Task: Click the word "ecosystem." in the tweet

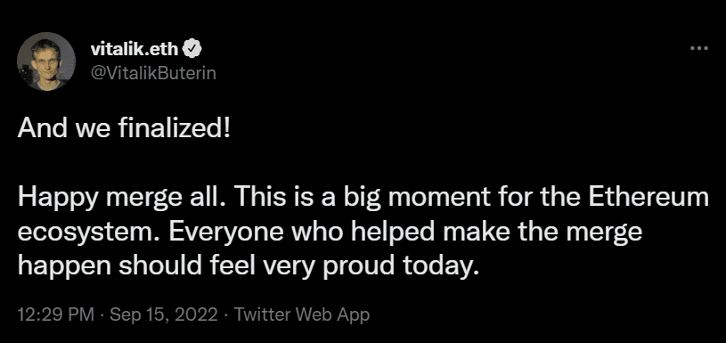Action: pyautogui.click(x=89, y=233)
